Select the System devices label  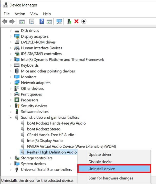[x=34, y=164]
